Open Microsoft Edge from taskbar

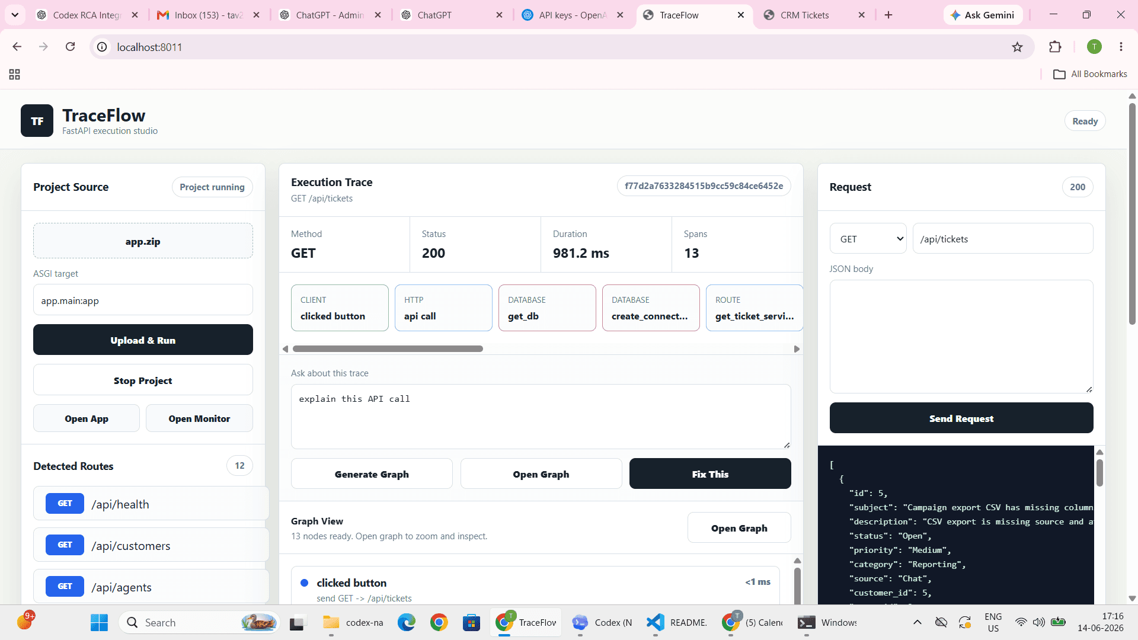click(x=406, y=622)
